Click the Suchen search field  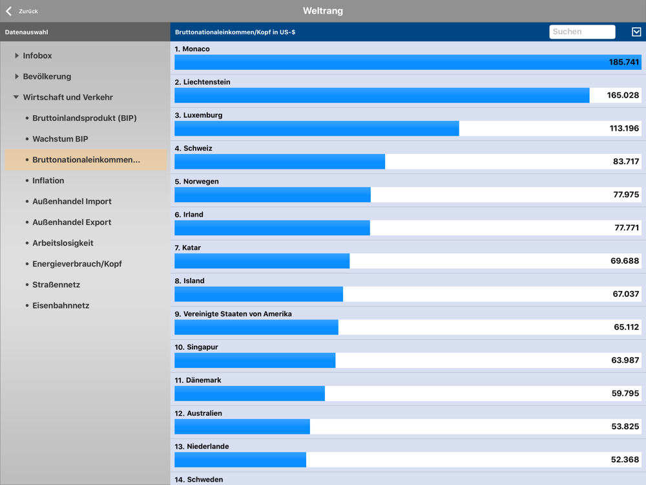click(582, 32)
